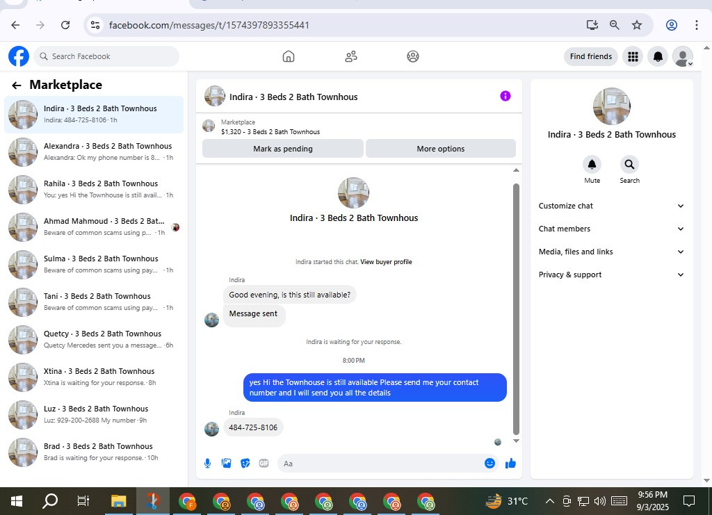Open Ahmad Mahmoud's conversation
Screen dimensions: 712x515
[94, 227]
